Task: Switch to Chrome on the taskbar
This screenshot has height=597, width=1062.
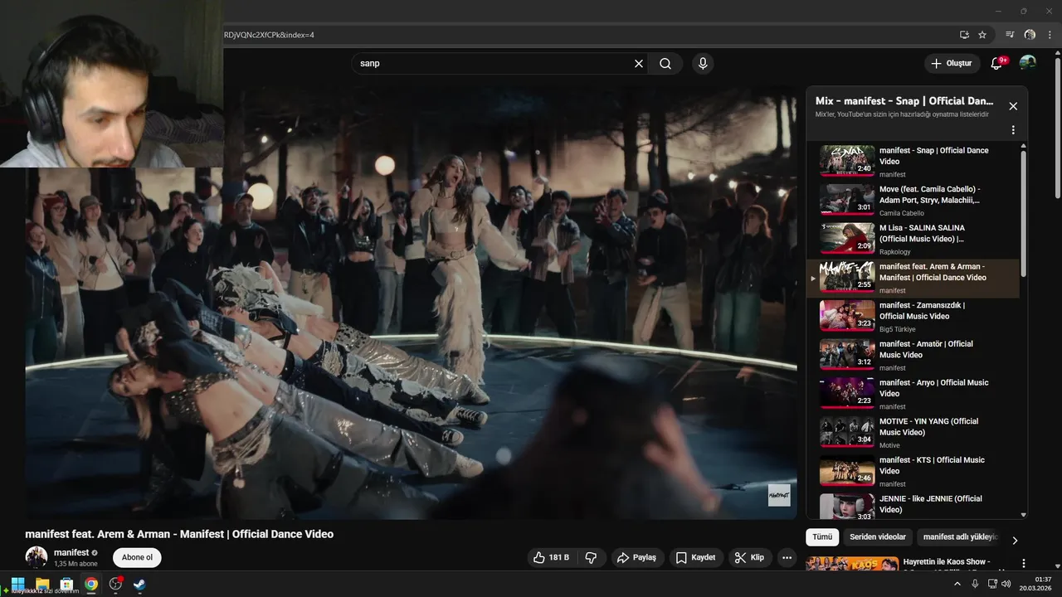Action: pos(91,585)
